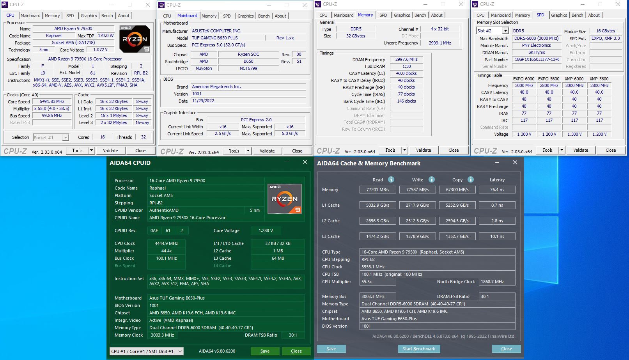Viewport: 629px width, 360px height.
Task: Click the L3 Cache Read value 1474.2 GB/s
Action: click(377, 236)
